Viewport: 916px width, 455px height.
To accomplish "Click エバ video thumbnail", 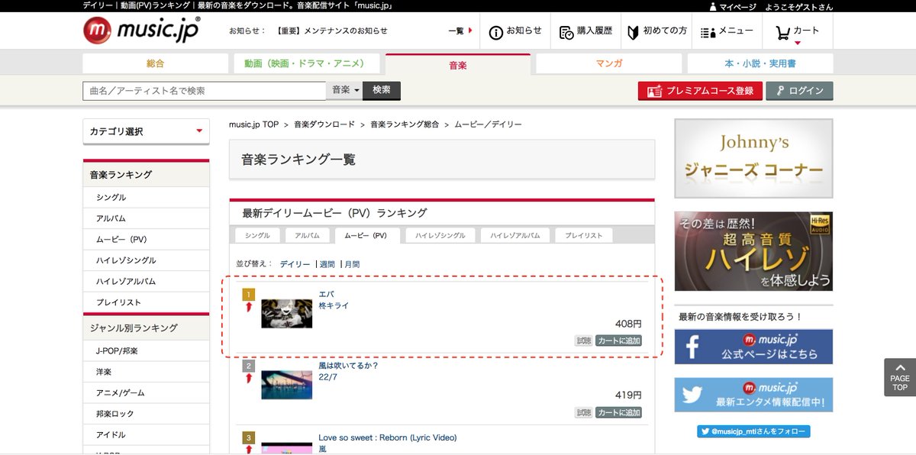I will point(286,313).
